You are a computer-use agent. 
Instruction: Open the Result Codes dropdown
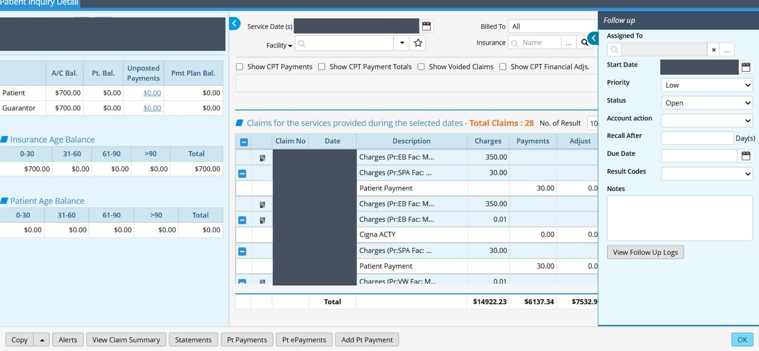tap(707, 174)
